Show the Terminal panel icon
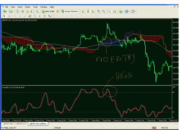 pos(32,11)
